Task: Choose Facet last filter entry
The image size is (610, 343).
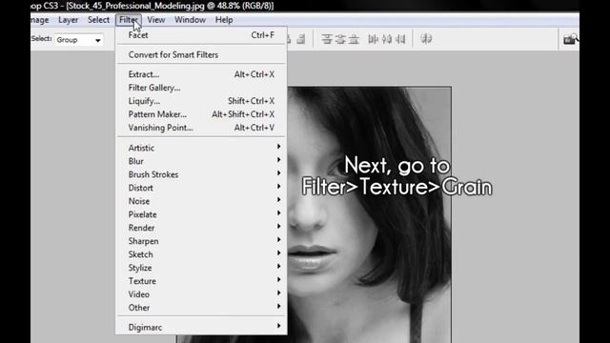Action: 201,35
